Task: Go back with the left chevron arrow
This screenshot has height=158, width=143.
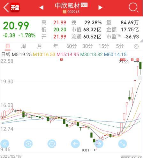Action: pos(6,8)
